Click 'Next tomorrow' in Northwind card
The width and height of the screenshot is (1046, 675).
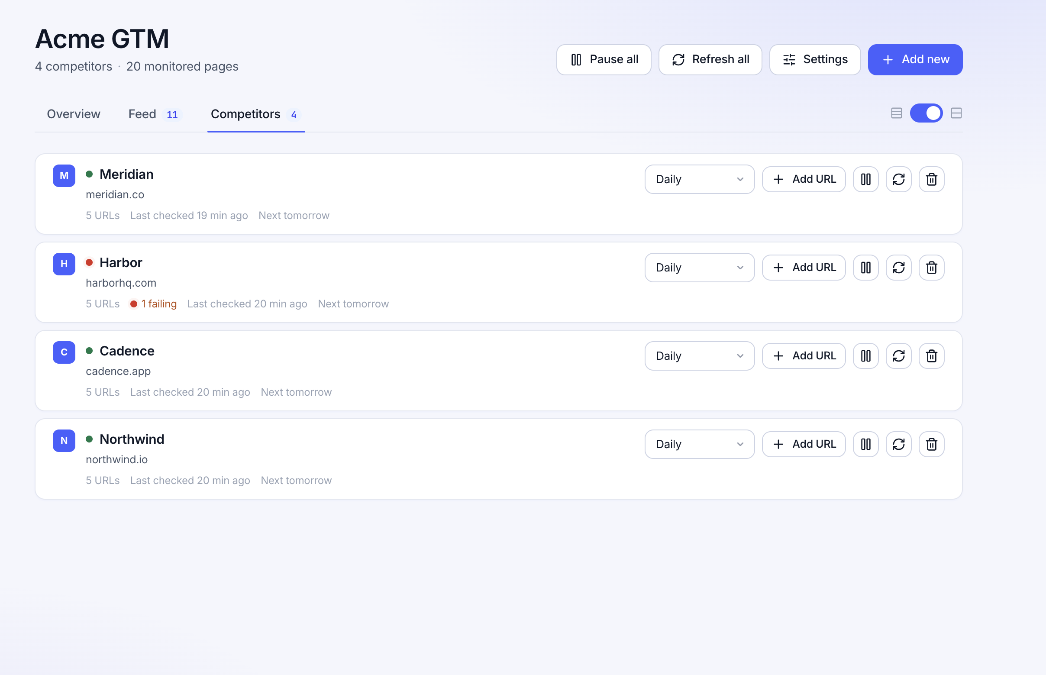point(296,481)
